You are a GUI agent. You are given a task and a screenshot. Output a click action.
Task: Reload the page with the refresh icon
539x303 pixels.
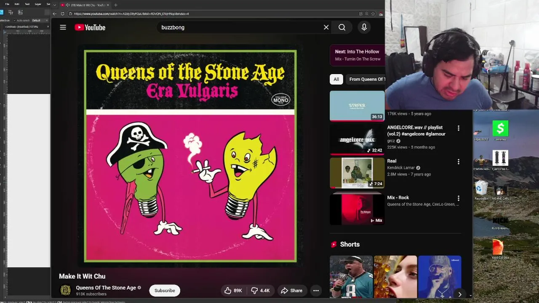pos(62,13)
